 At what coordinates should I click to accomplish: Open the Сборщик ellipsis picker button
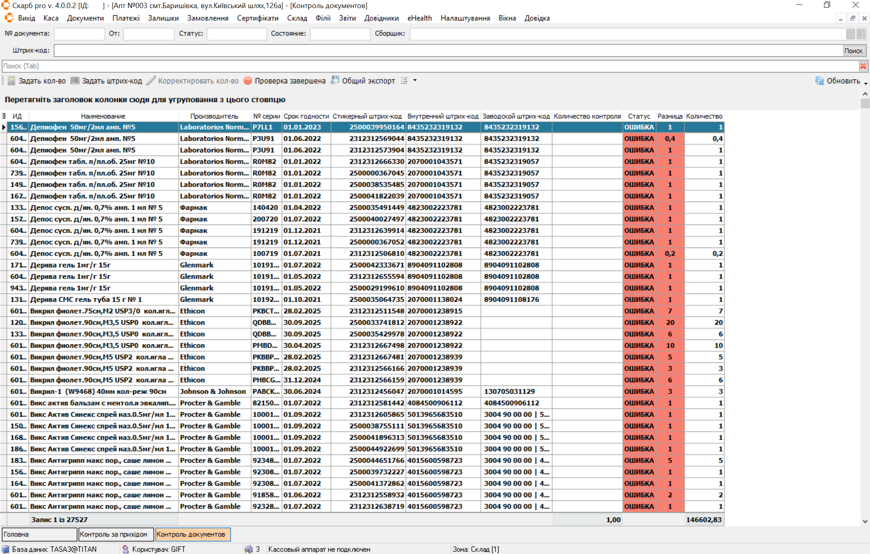pyautogui.click(x=850, y=34)
